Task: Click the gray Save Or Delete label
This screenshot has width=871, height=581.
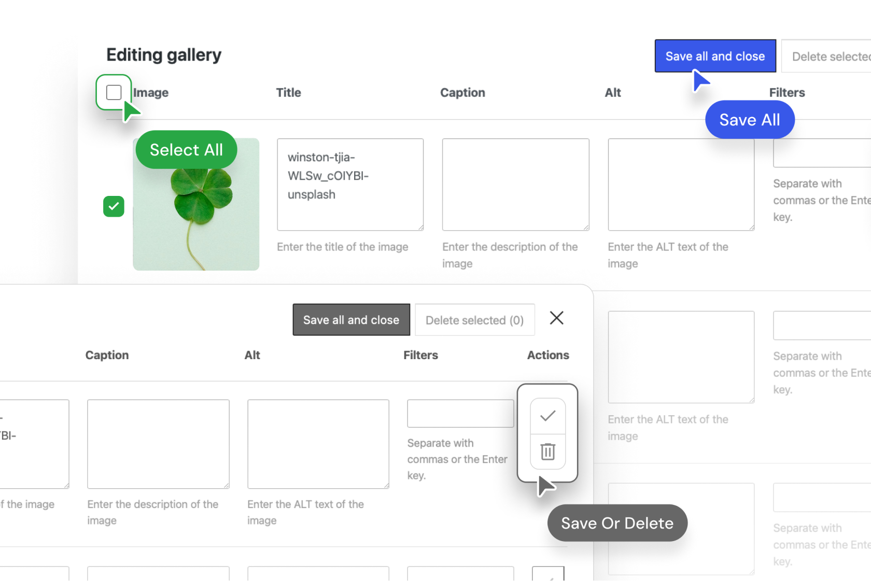Action: coord(617,523)
